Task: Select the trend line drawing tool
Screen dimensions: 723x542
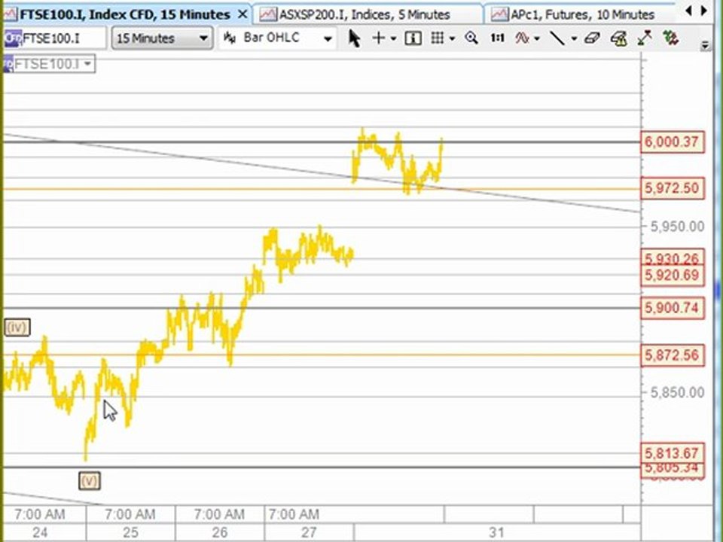Action: coord(557,38)
